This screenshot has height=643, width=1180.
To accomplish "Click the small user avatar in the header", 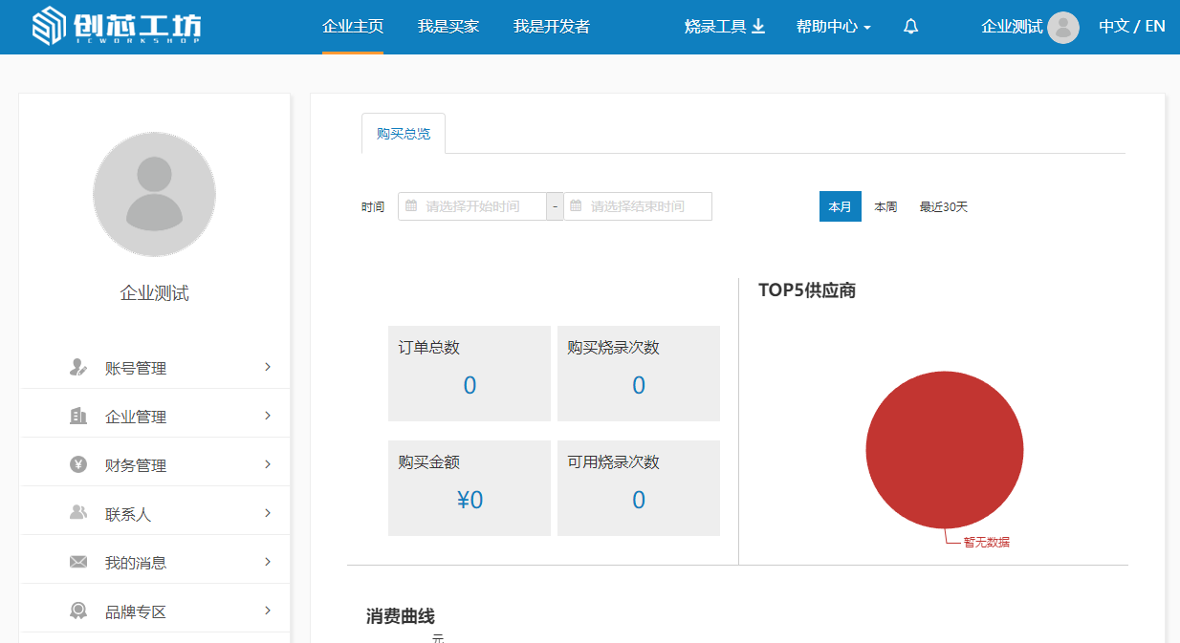I will coord(1063,27).
